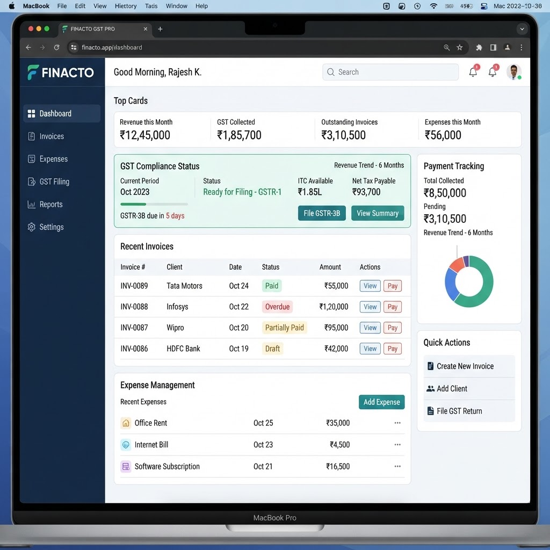This screenshot has width=550, height=550.
Task: Focus the Search input field
Action: (390, 72)
